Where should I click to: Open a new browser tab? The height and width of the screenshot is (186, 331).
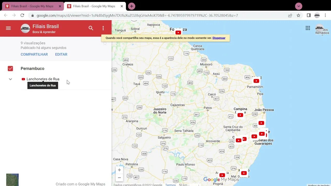tap(132, 6)
